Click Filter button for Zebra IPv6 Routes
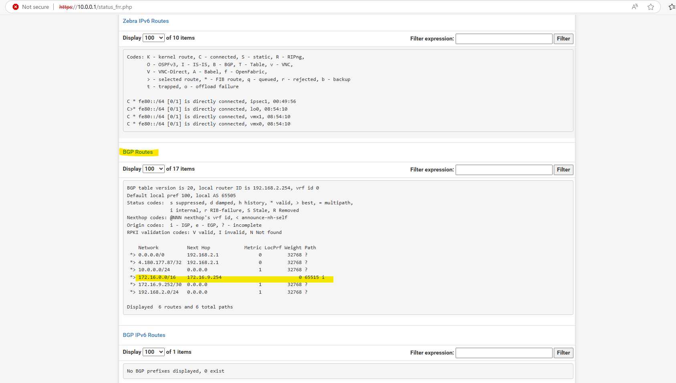The height and width of the screenshot is (383, 676). (x=563, y=38)
